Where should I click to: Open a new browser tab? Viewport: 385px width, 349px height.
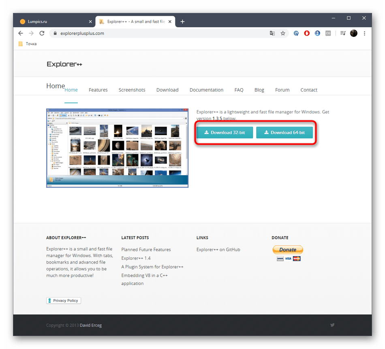click(x=182, y=21)
